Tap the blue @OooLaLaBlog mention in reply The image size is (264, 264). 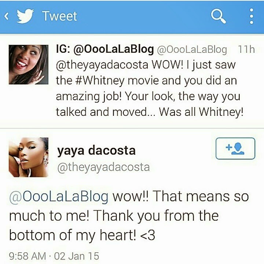(x=59, y=197)
